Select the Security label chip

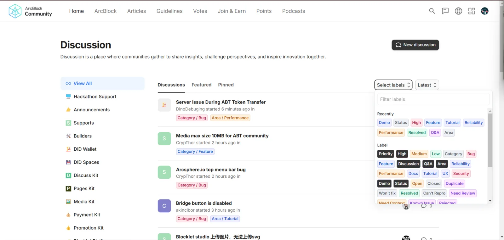point(461,174)
